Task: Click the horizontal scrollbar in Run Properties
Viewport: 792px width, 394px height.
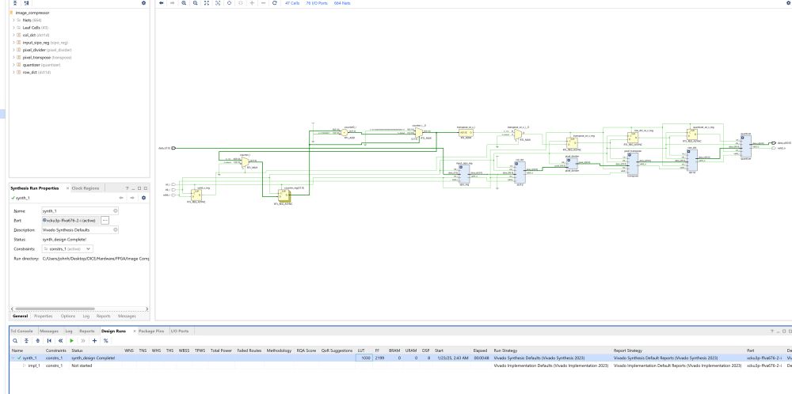Action: pos(55,309)
